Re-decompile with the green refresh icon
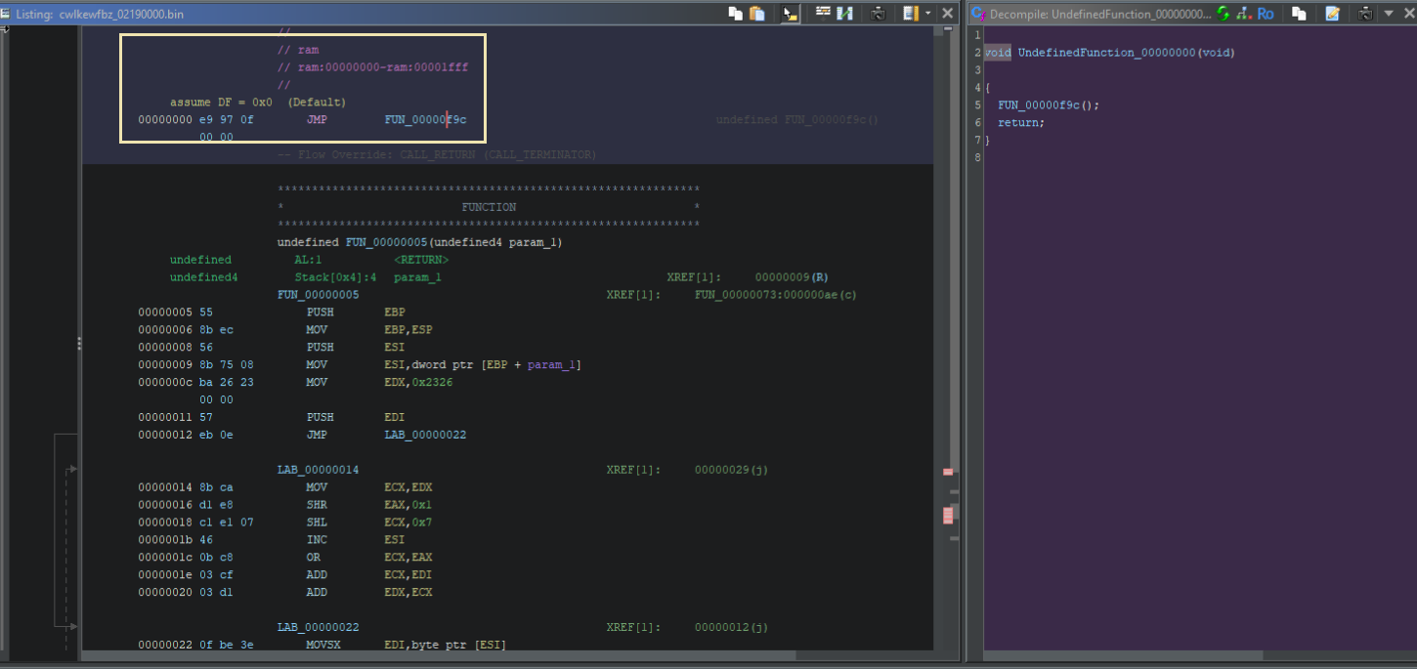This screenshot has width=1417, height=669. [x=1224, y=14]
